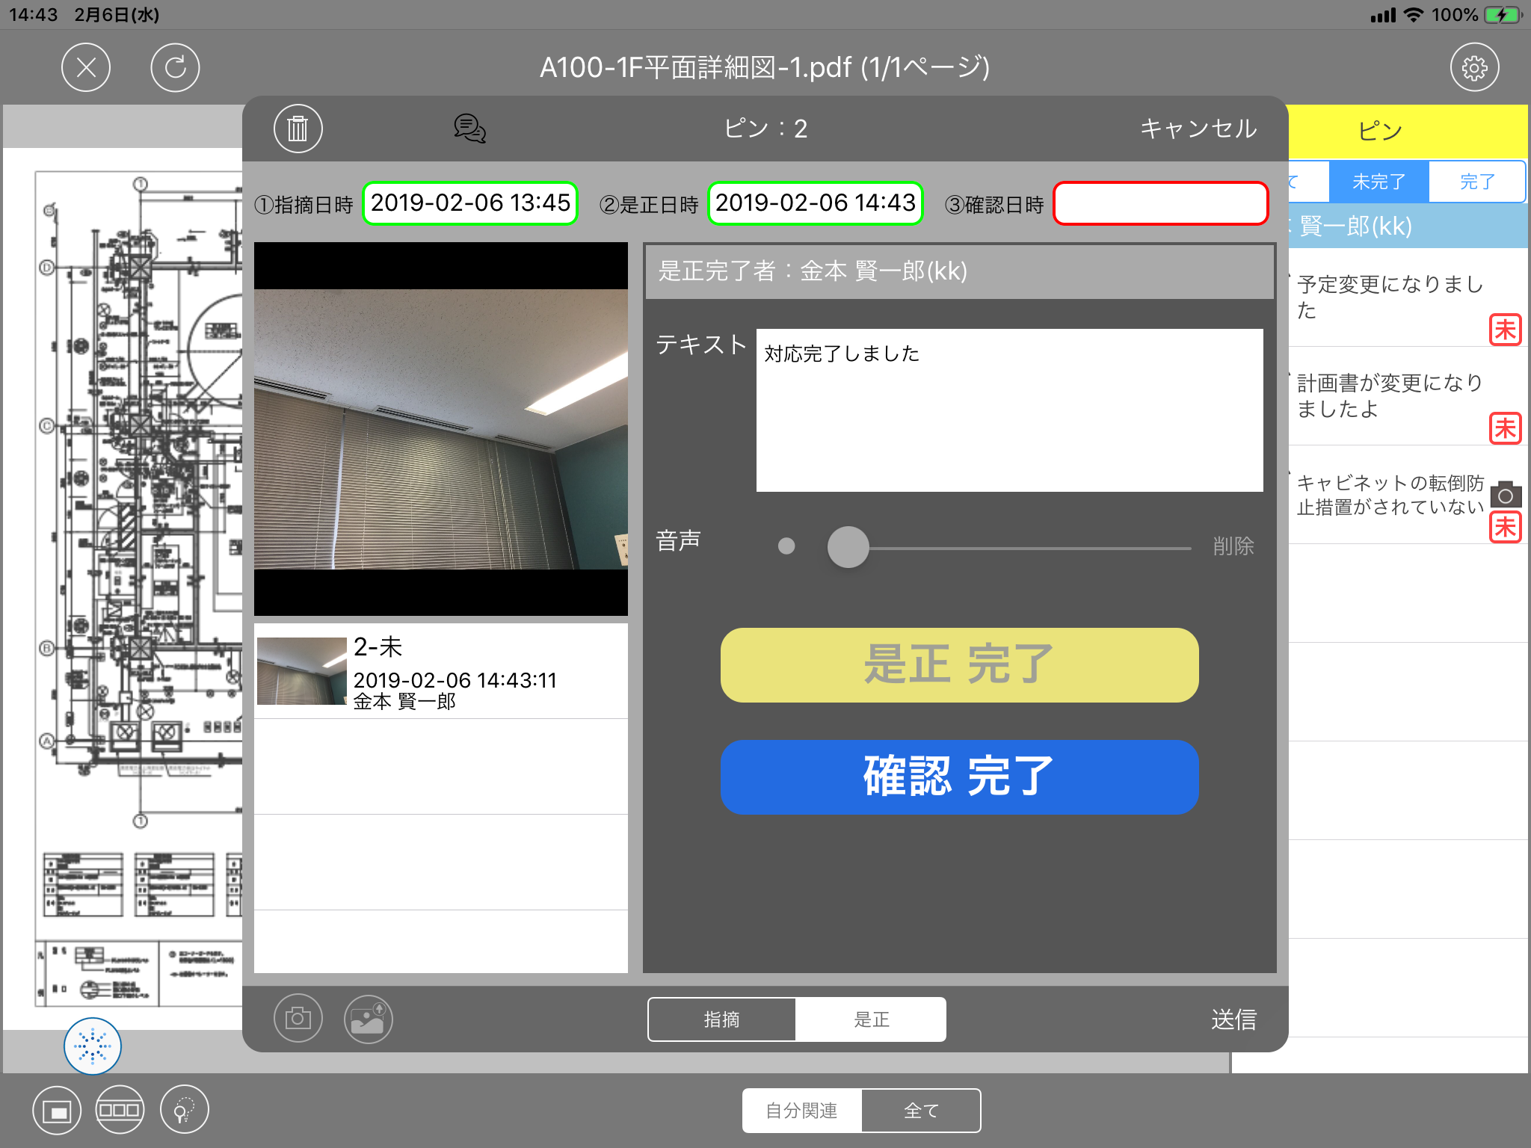Viewport: 1531px width, 1148px height.
Task: Select the single-page view icon
Action: pos(57,1110)
